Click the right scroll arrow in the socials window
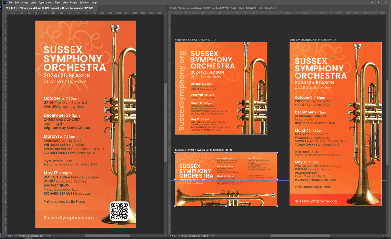The image size is (391, 239). [383, 236]
